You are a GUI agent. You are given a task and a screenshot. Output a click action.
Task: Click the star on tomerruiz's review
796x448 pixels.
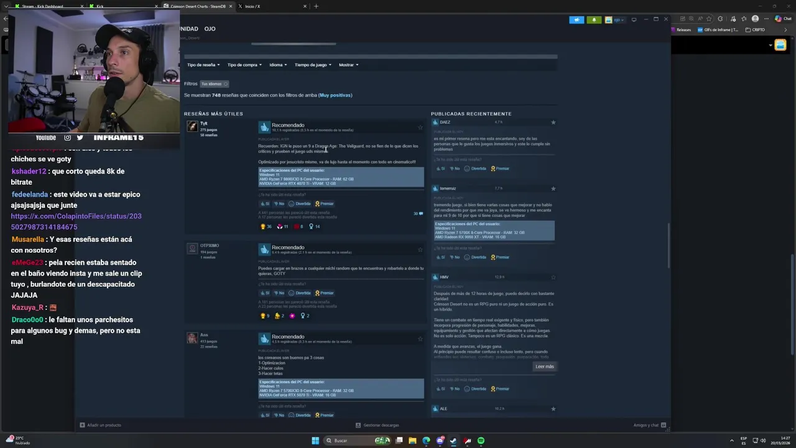click(553, 189)
